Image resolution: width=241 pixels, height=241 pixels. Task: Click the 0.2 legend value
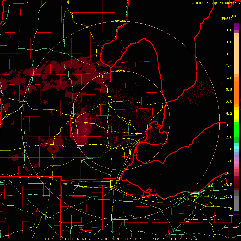(x=229, y=173)
